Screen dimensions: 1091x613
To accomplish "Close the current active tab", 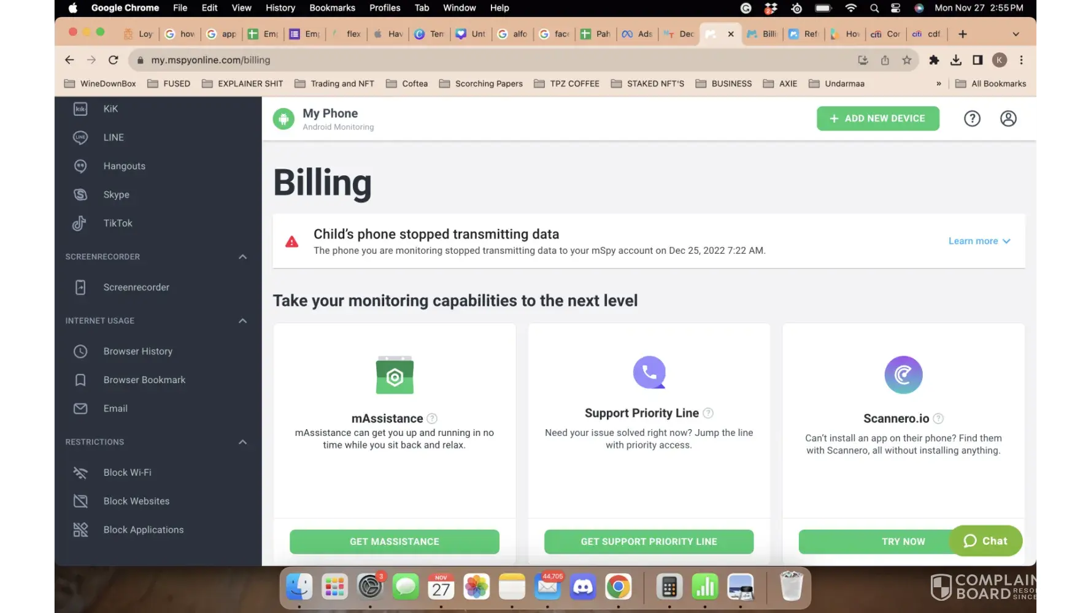I will (x=731, y=34).
